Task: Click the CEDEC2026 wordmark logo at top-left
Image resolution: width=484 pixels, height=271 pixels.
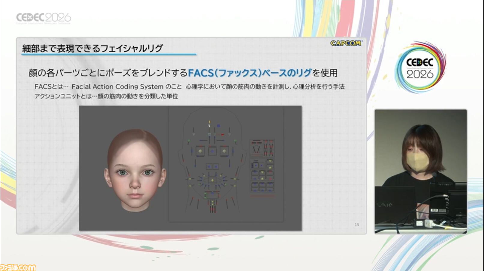Action: coord(44,18)
